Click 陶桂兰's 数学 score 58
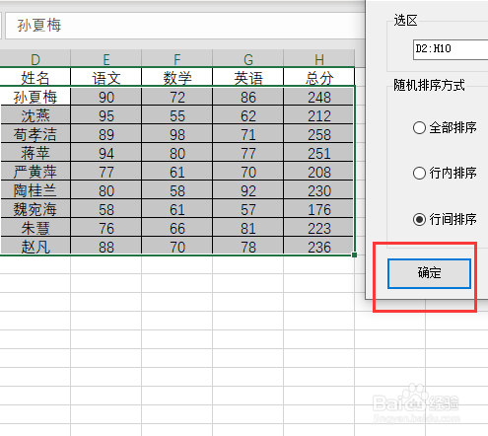Image resolution: width=488 pixels, height=436 pixels. 177,190
